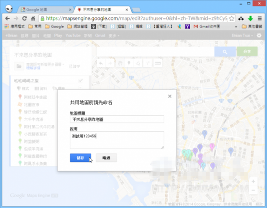Open the Apps shortcut in bookmarks bar

(14, 26)
